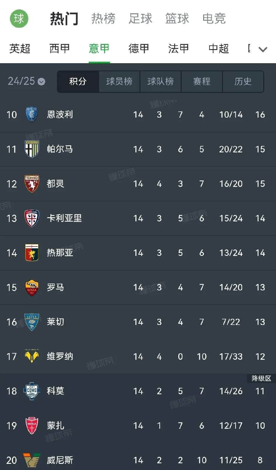The height and width of the screenshot is (470, 276).
Task: Open the 热榜 top navigation item
Action: 103,18
